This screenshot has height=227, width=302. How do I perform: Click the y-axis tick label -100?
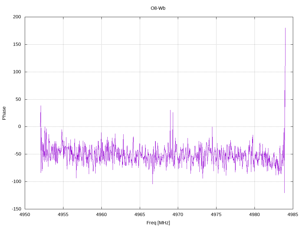click(17, 181)
